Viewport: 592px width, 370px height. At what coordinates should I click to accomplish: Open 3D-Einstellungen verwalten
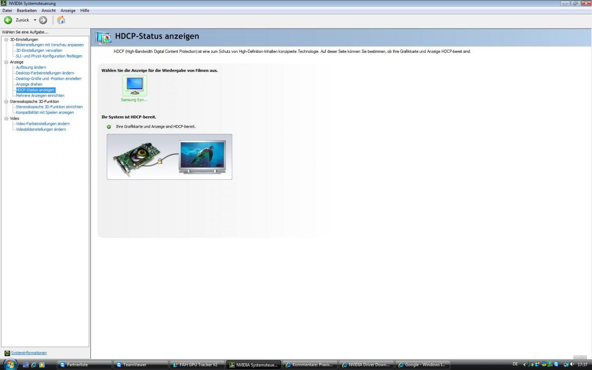(39, 50)
